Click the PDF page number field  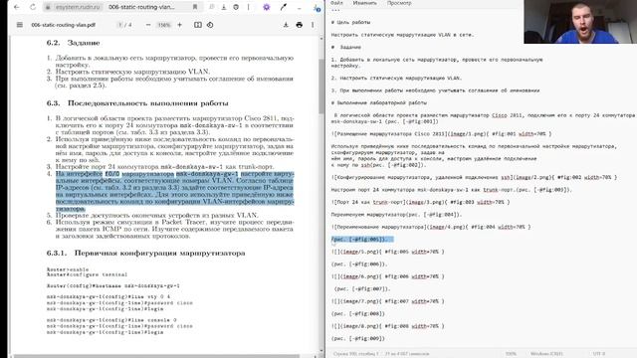119,25
